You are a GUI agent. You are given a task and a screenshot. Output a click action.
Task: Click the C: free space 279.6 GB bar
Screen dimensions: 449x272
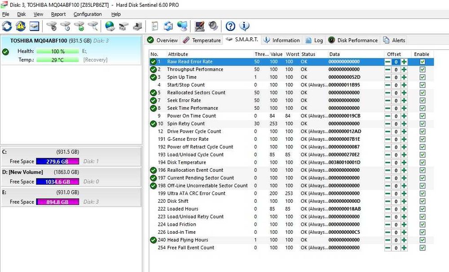[x=57, y=161]
